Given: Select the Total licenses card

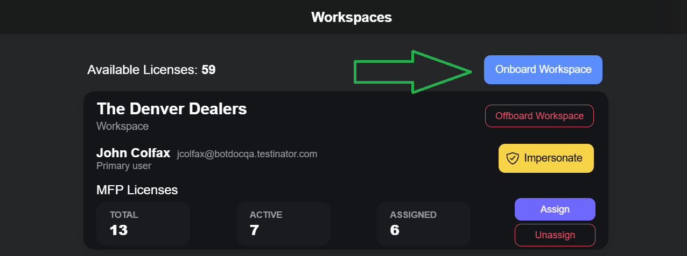Looking at the screenshot, I should click(x=143, y=224).
